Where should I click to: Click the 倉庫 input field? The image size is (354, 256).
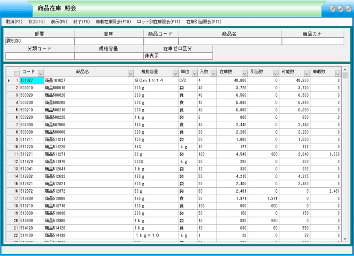point(109,41)
